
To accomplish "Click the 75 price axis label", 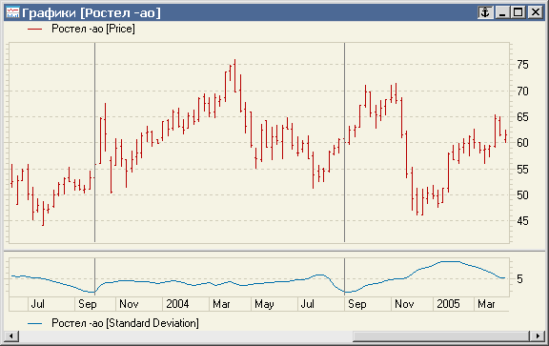I will (x=522, y=65).
